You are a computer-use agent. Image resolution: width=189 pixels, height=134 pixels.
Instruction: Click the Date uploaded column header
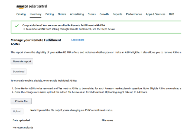coord(21,120)
